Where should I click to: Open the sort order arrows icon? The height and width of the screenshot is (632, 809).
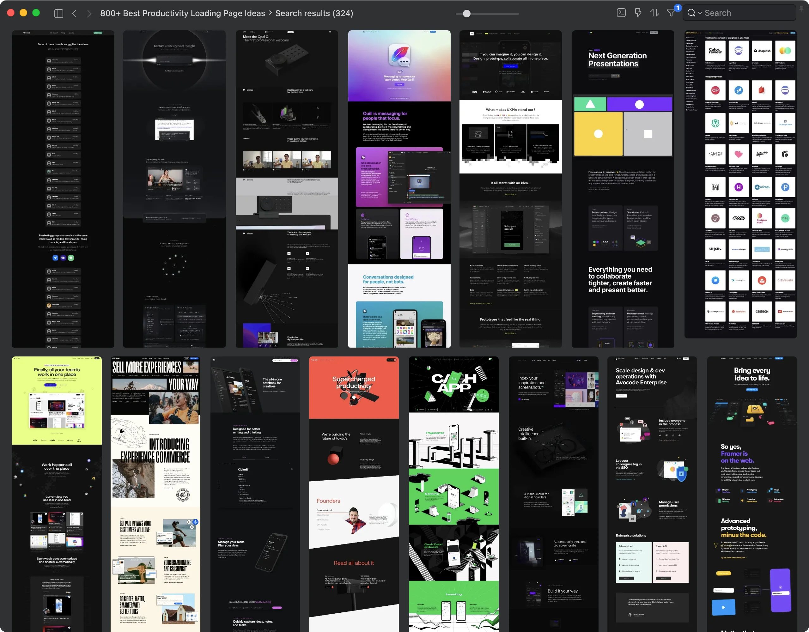654,13
